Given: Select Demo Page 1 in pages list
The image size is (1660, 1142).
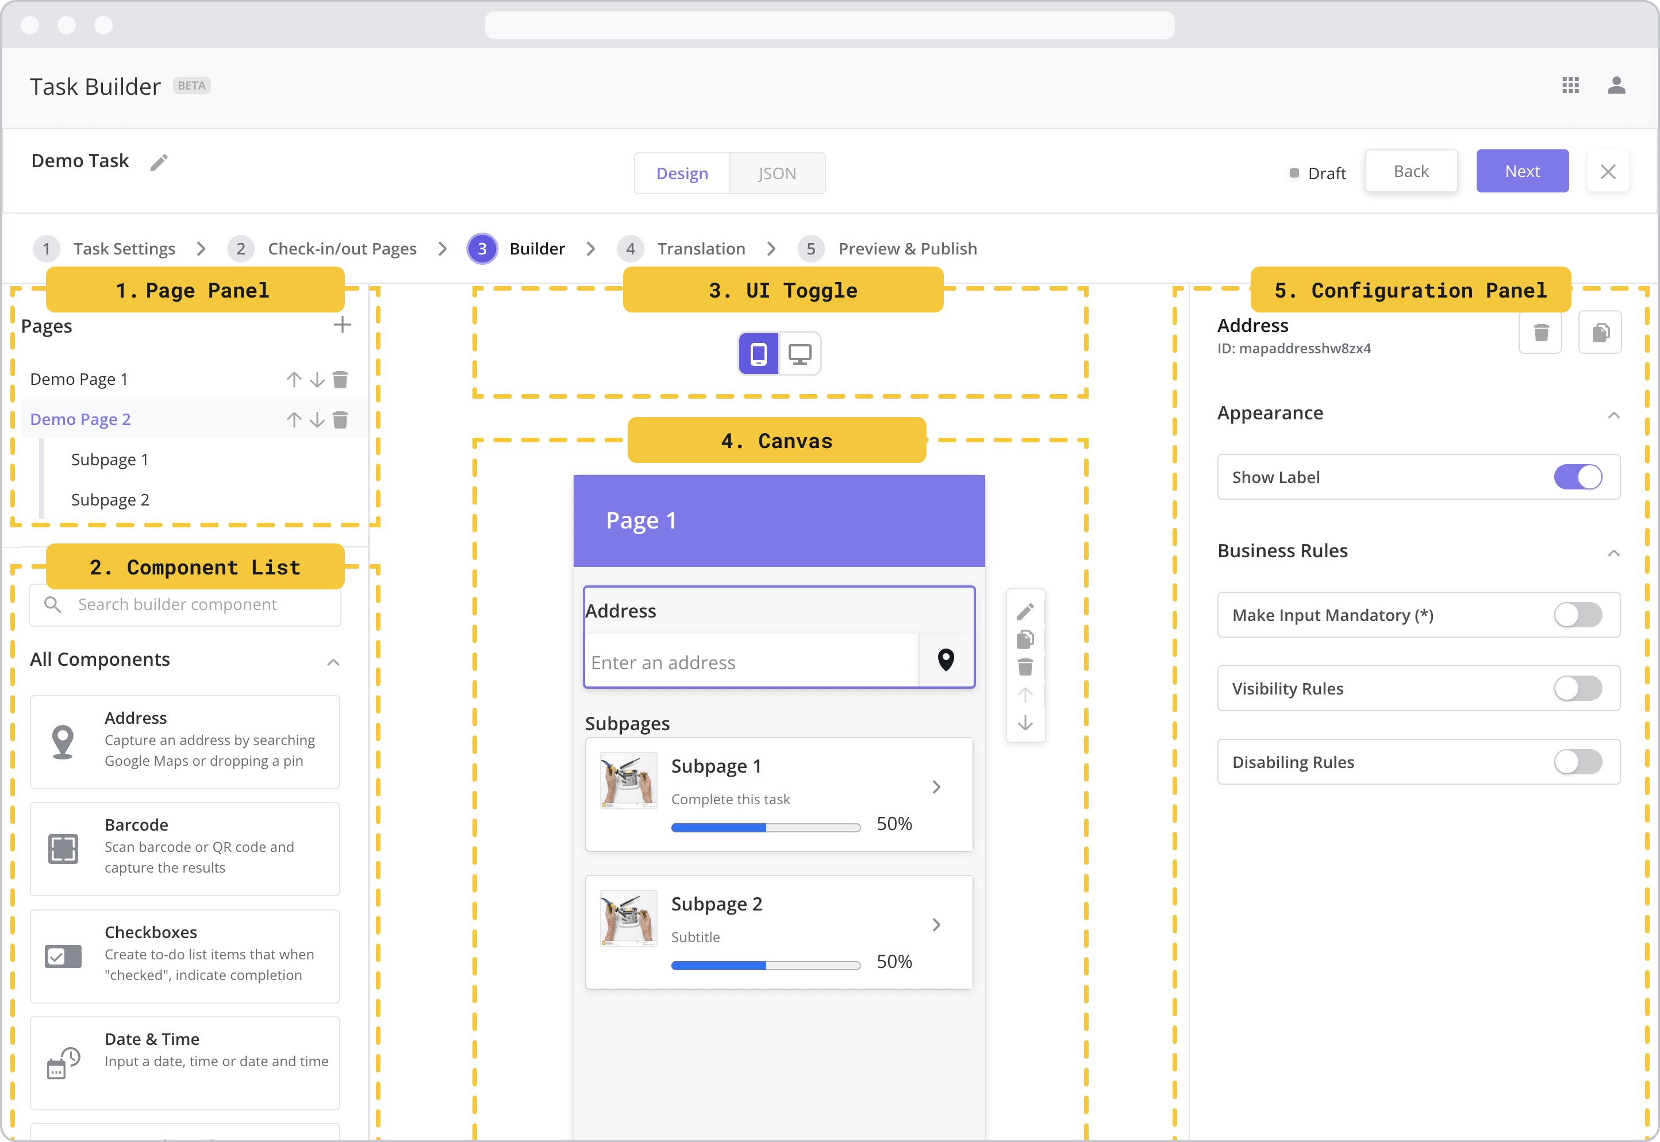Looking at the screenshot, I should [x=79, y=379].
